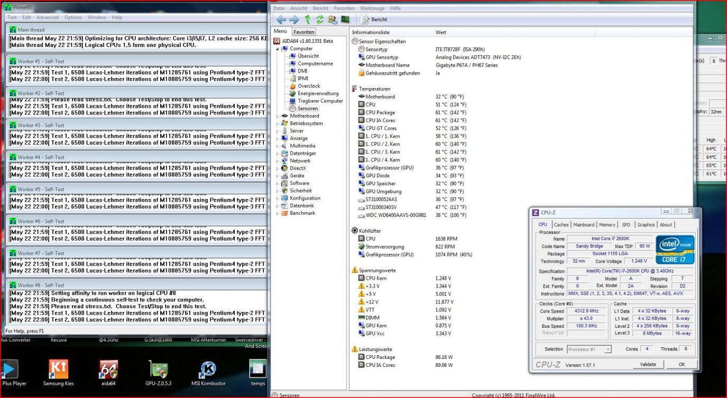This screenshot has width=727, height=398.
Task: Expand the Anzeige tree node
Action: (278, 138)
